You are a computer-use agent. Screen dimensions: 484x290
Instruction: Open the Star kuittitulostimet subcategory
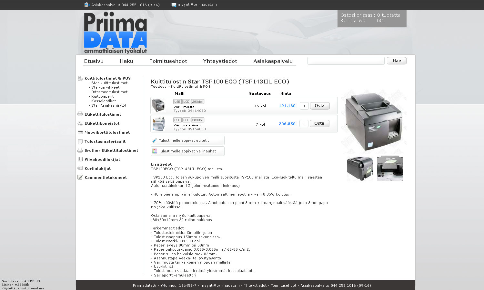pyautogui.click(x=109, y=83)
